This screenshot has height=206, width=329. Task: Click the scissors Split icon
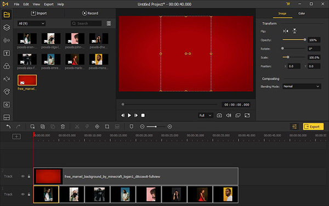point(77,126)
